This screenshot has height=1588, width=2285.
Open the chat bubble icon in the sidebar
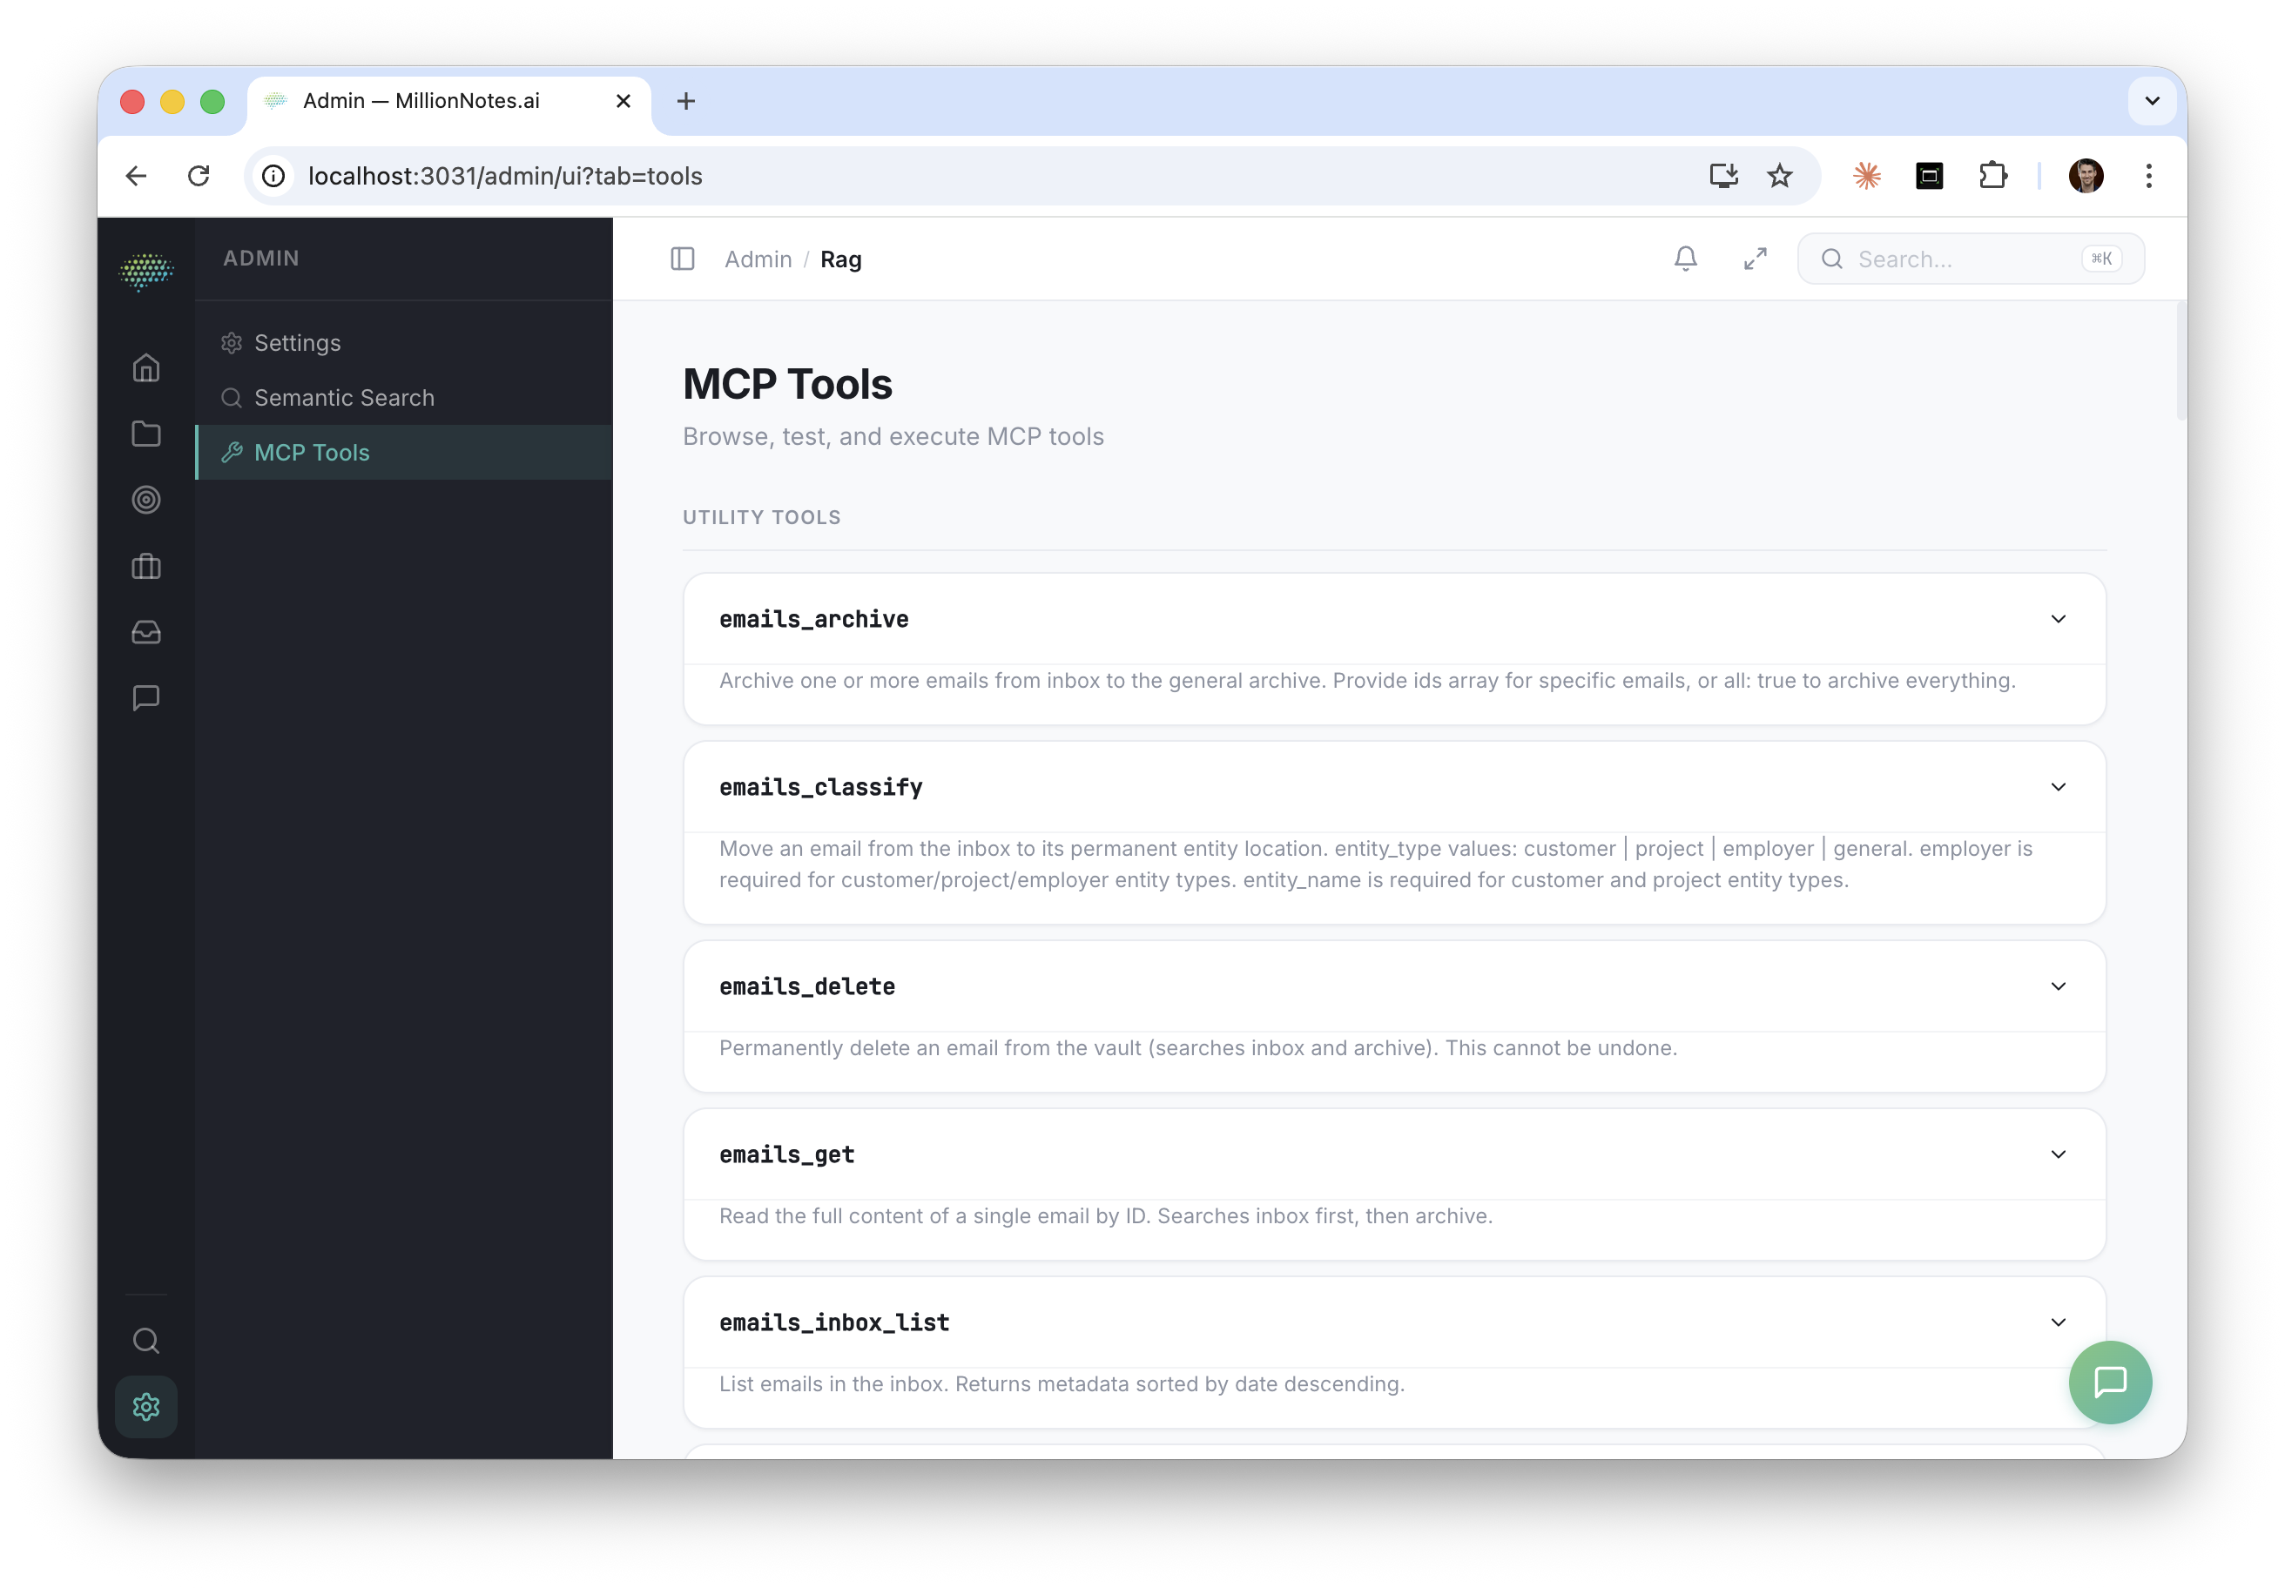146,697
